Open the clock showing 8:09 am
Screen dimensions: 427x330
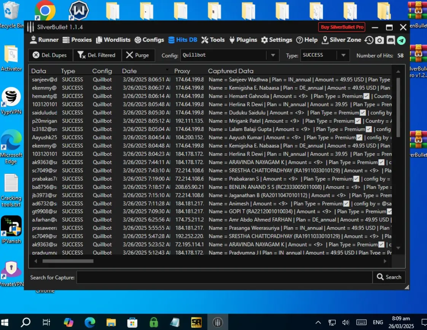(x=401, y=322)
